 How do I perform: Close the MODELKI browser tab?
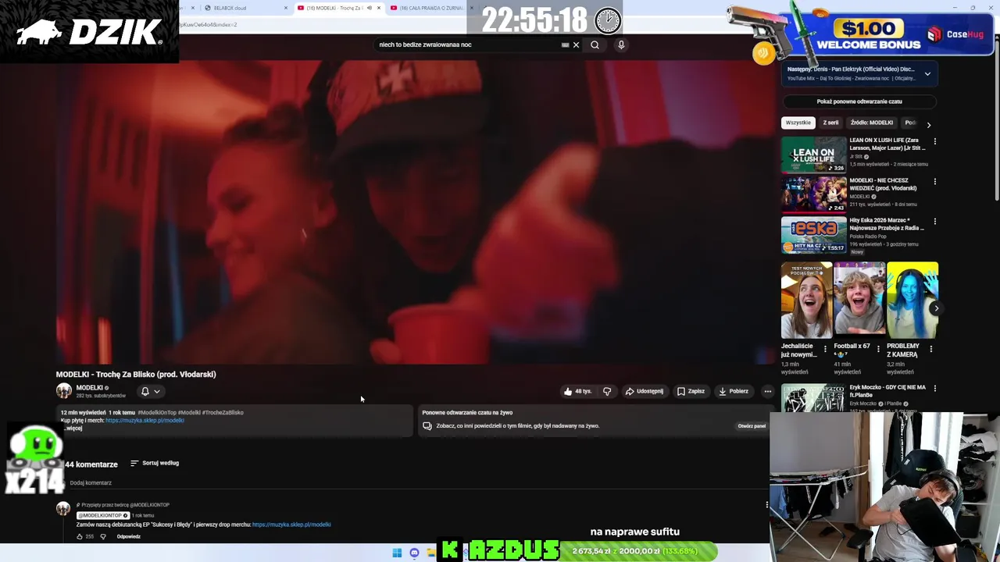[379, 8]
